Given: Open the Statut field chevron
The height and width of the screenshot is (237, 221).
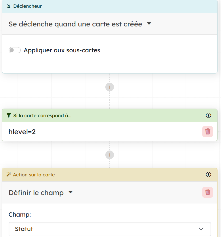Looking at the screenshot, I should tap(201, 229).
